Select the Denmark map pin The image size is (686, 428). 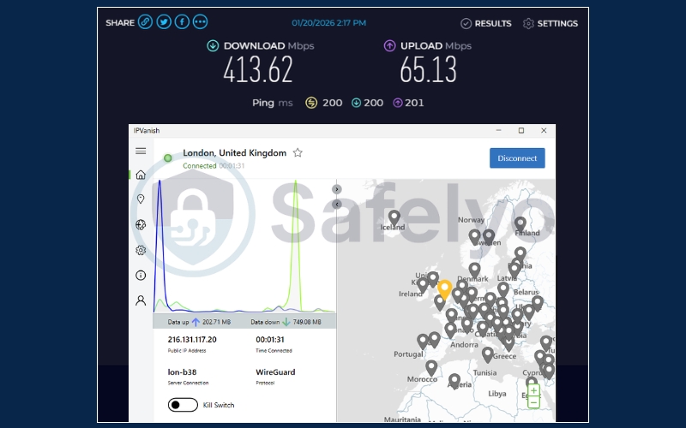click(x=475, y=270)
